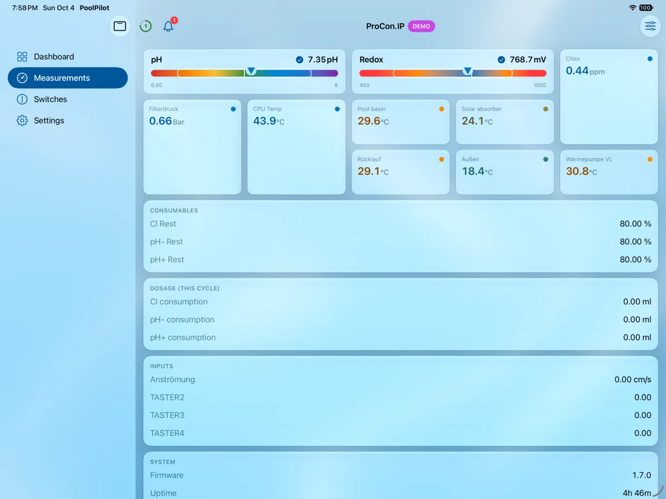Click the 7.35 pH value
The width and height of the screenshot is (666, 499).
tap(322, 60)
